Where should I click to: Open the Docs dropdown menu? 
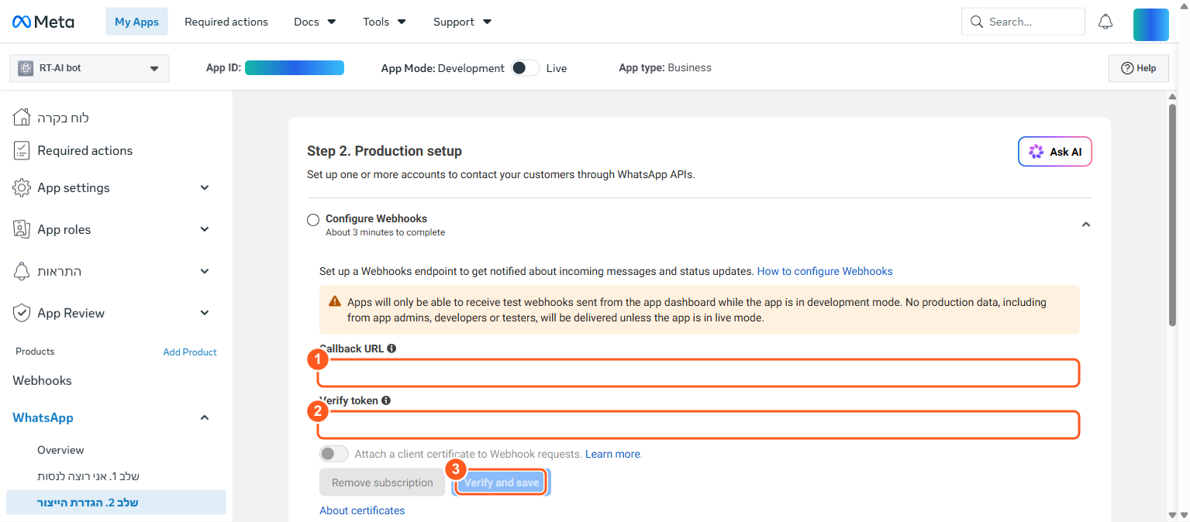[315, 22]
